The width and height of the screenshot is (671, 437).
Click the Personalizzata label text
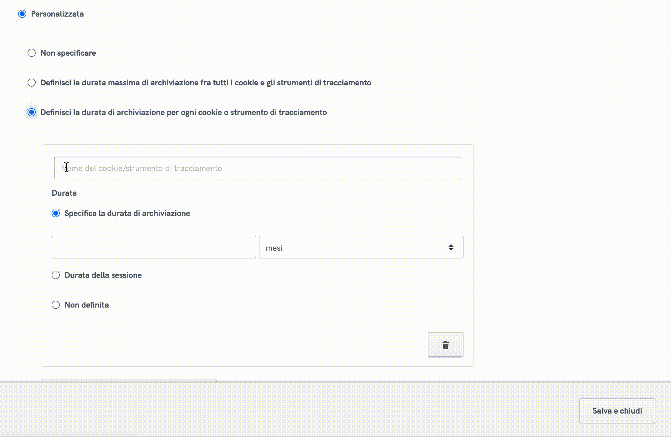[57, 14]
